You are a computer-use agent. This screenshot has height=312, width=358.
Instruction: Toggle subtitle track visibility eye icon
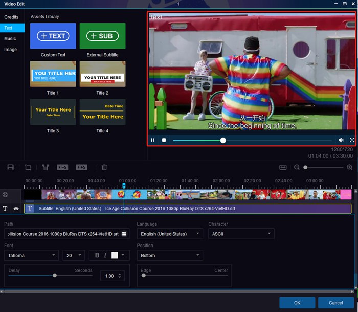(x=16, y=209)
